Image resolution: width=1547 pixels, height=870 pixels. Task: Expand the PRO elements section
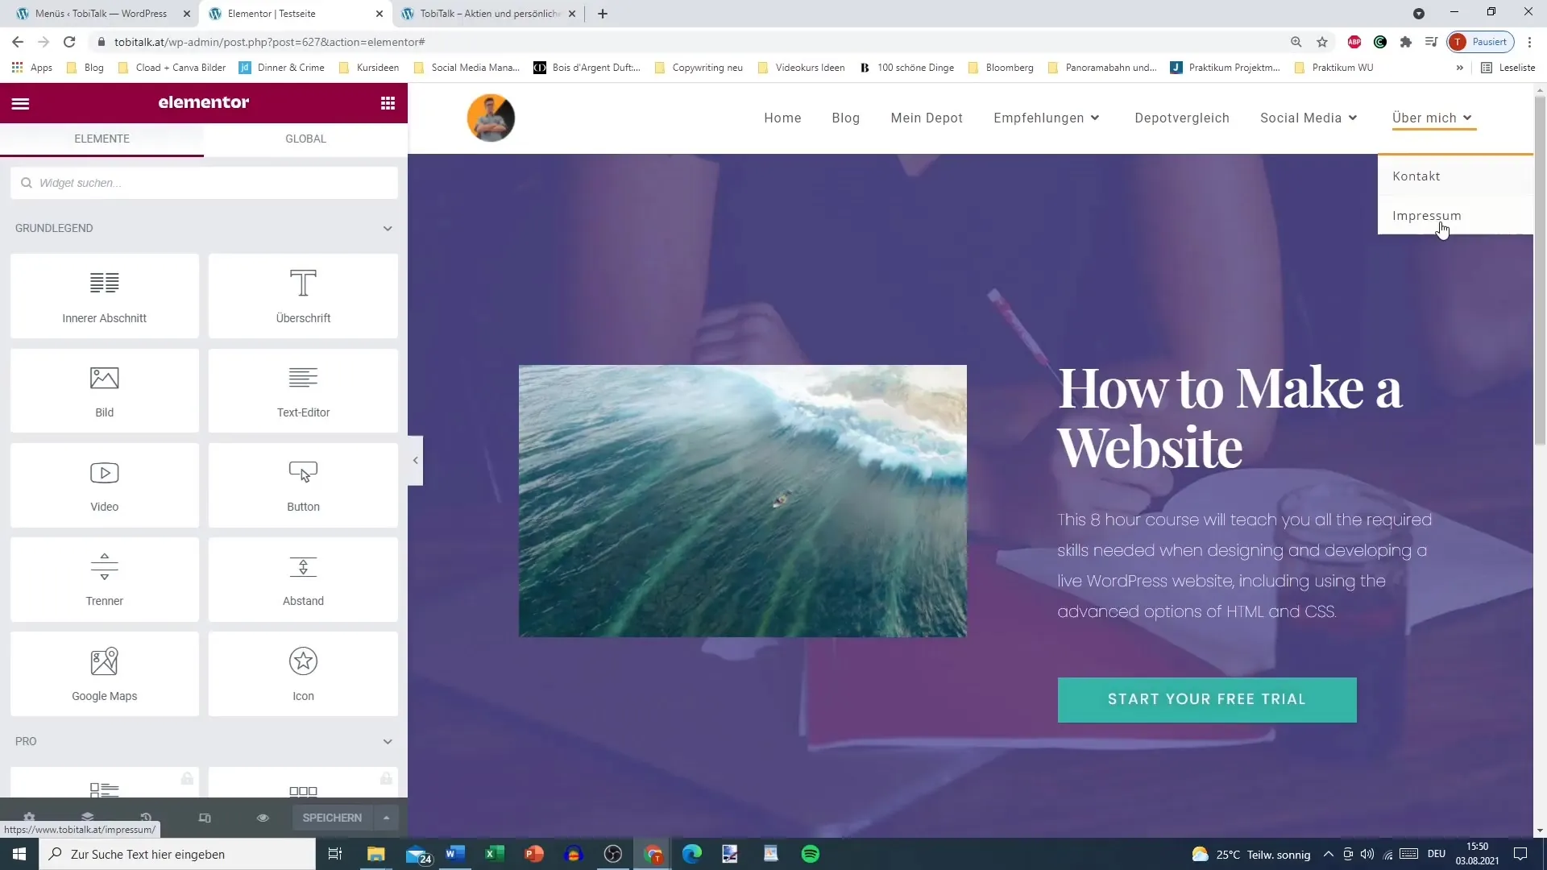388,740
